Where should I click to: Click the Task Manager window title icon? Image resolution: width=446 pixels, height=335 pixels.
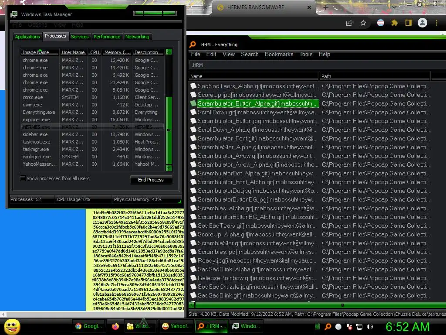pos(14,14)
